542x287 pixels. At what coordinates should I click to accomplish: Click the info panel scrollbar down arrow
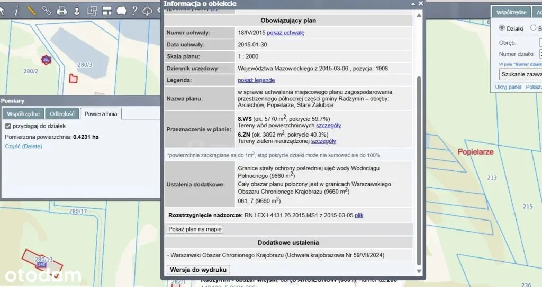point(420,270)
